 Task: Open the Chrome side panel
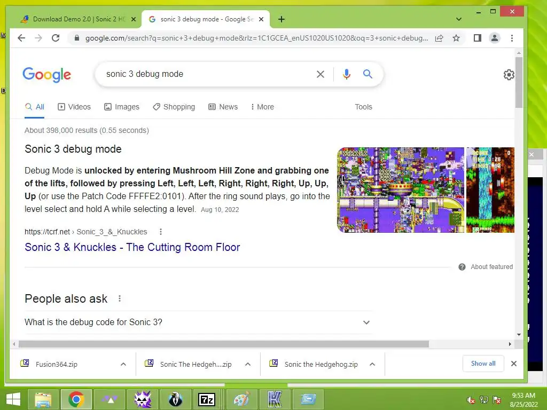point(478,38)
